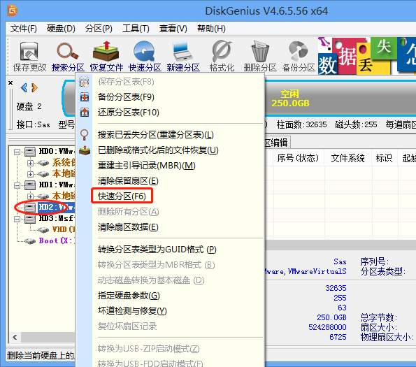Viewport: 416px width, 367px height.
Task: Select the Boot (X:) tree item
Action: click(57, 240)
